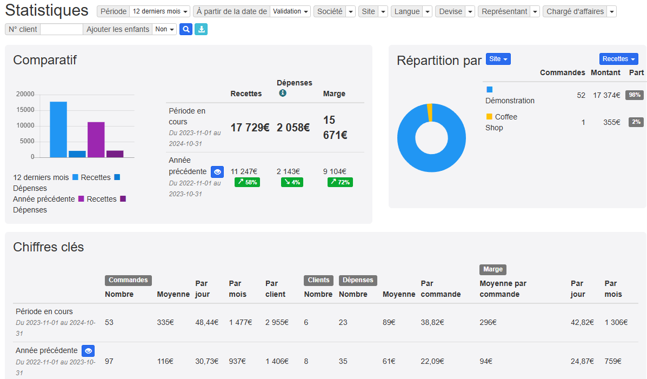The height and width of the screenshot is (379, 647).
Task: Click the 2% part badge for Coffee Shop
Action: pyautogui.click(x=636, y=122)
